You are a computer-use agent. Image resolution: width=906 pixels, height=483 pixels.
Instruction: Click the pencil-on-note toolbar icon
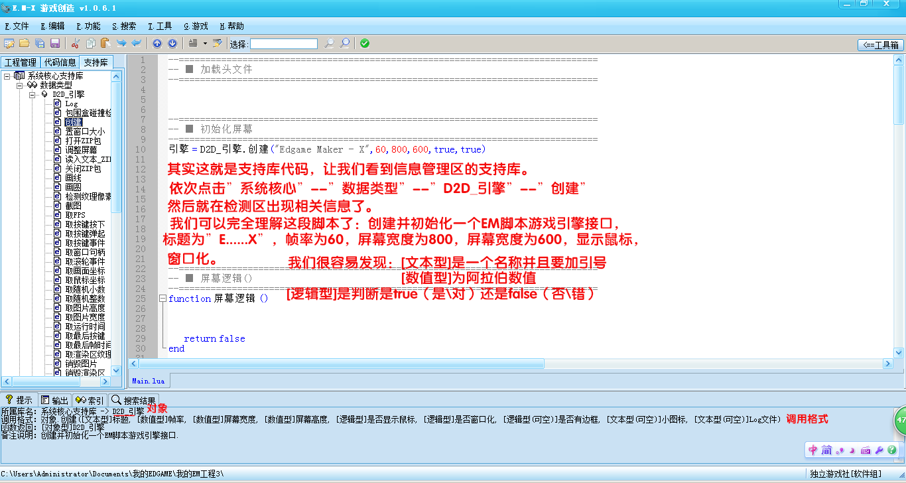point(217,44)
